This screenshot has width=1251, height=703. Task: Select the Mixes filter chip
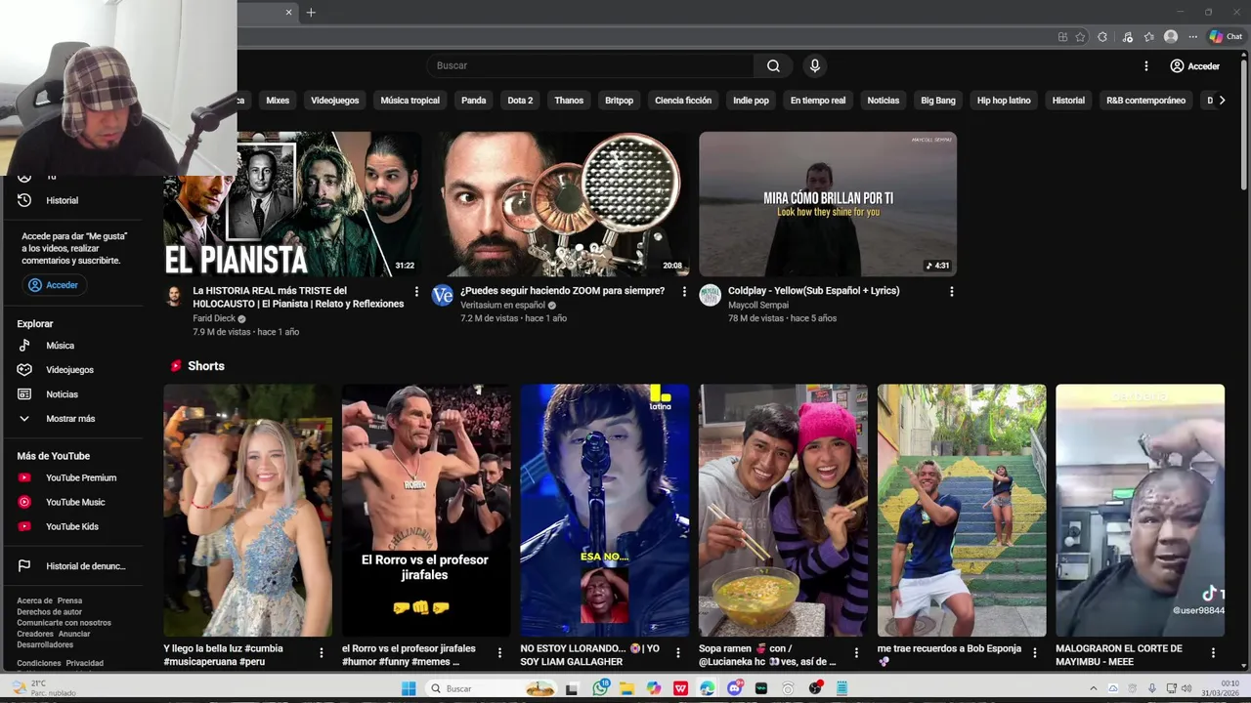pyautogui.click(x=278, y=100)
